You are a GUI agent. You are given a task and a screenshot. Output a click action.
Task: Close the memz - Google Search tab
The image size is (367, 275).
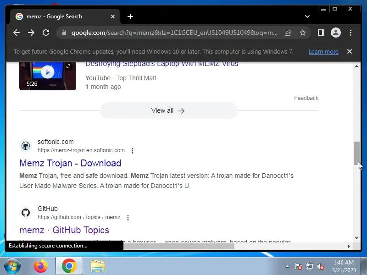112,16
